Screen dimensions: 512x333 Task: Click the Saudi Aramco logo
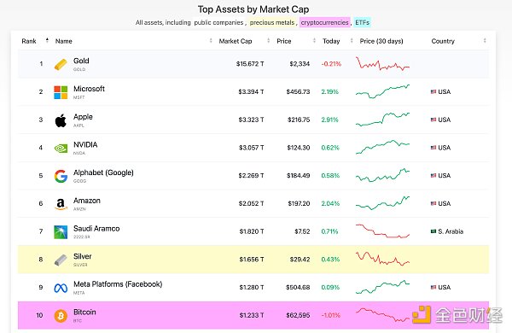(61, 232)
